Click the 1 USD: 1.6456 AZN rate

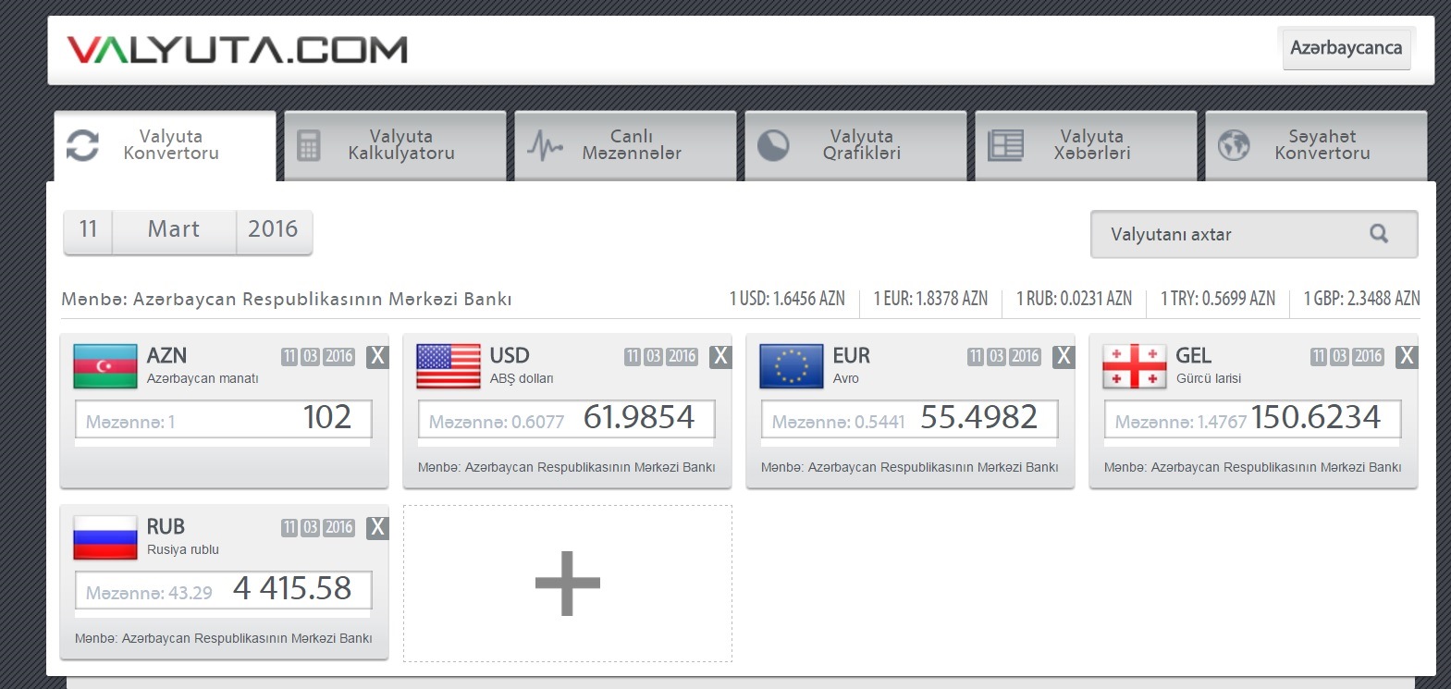(787, 299)
